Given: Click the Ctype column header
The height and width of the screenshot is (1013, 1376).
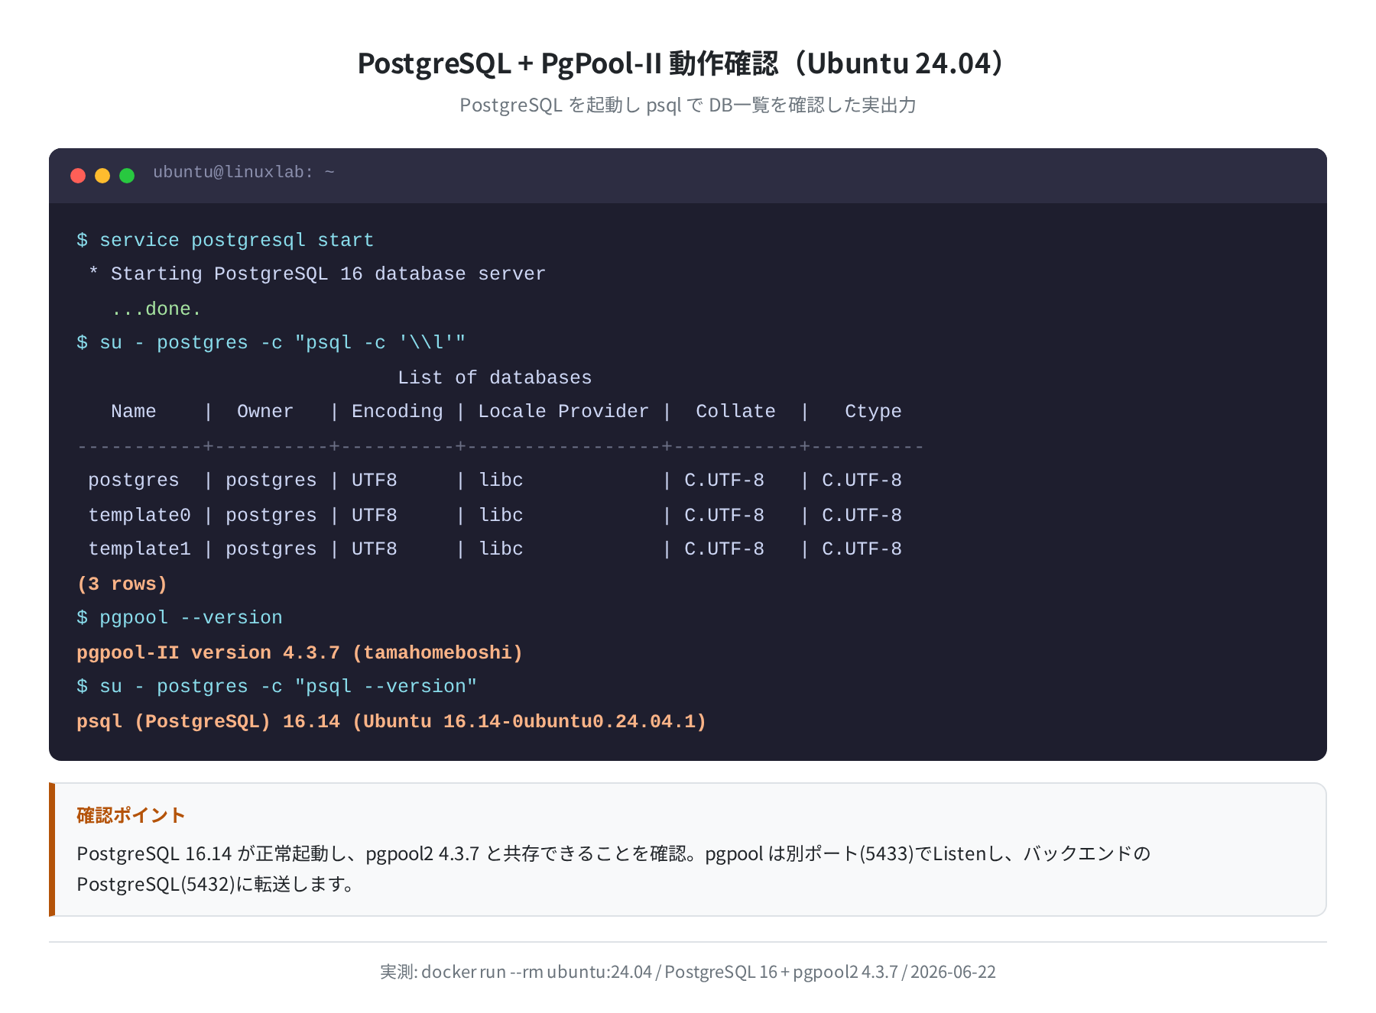Looking at the screenshot, I should coord(873,412).
